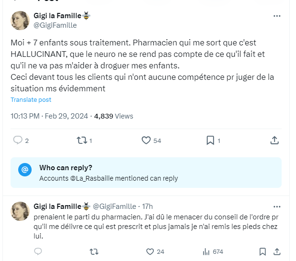296x261 pixels.
Task: Reply to the main post
Action: [x=18, y=140]
